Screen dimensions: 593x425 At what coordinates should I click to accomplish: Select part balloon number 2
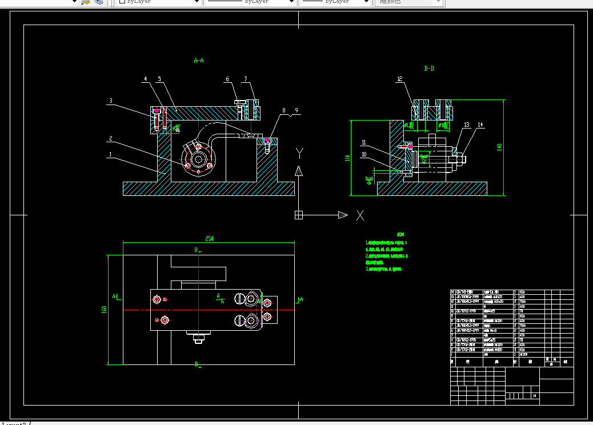111,138
